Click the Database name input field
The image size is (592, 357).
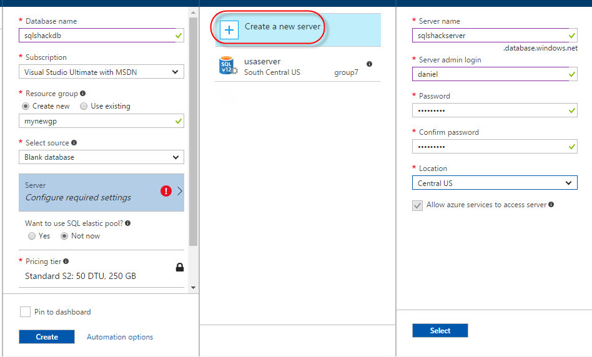101,35
